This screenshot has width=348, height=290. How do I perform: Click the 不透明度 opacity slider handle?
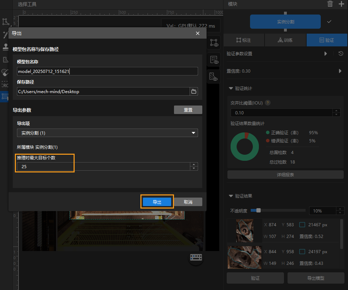259,210
